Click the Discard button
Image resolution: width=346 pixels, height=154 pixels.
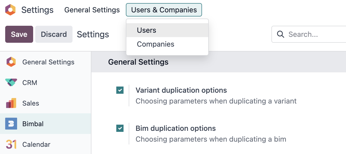coord(54,34)
